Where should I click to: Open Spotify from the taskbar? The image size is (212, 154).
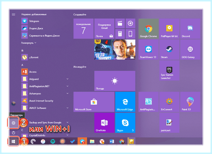pyautogui.click(x=53, y=142)
